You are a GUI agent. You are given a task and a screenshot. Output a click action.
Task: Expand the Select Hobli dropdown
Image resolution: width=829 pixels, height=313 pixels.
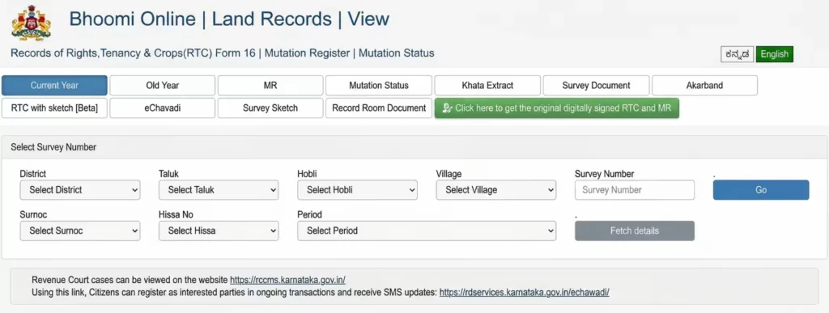pyautogui.click(x=357, y=190)
